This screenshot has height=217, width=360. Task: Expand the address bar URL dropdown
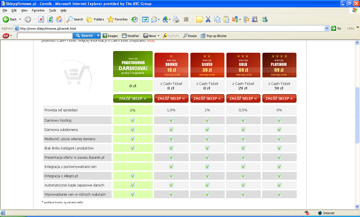point(327,28)
